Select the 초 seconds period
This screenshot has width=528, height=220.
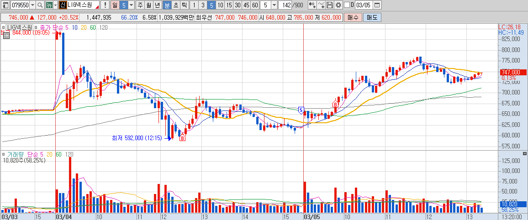coord(175,5)
